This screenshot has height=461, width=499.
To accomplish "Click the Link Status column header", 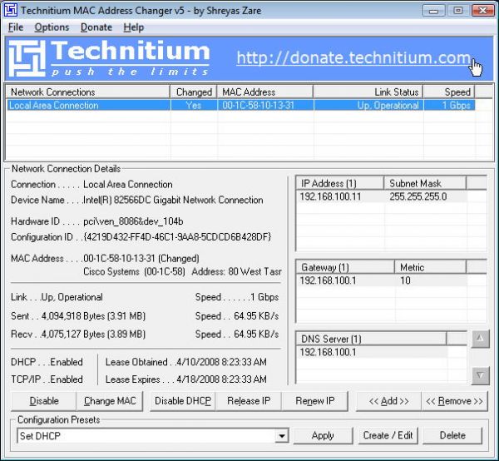I will [368, 92].
